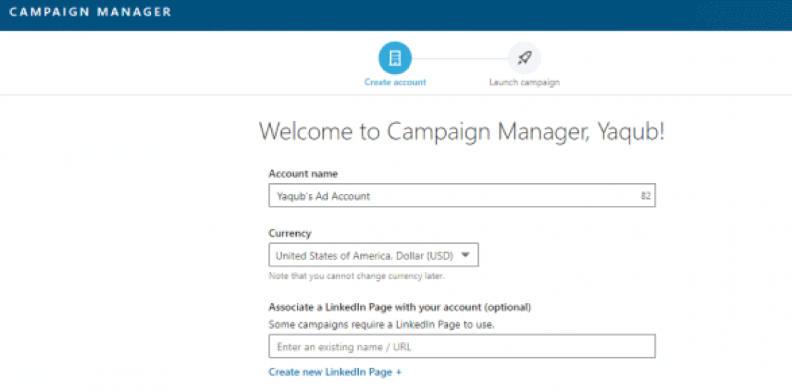Image resolution: width=792 pixels, height=392 pixels.
Task: Click the Launch campaign rocket icon
Action: coord(524,58)
